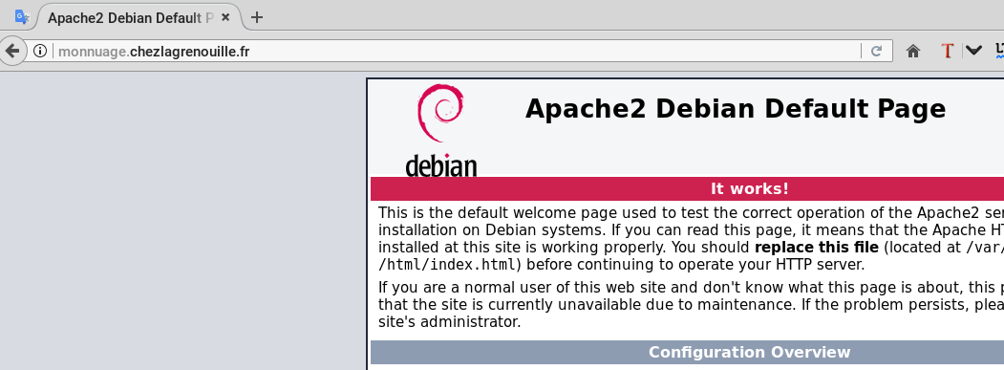The image size is (1004, 370).
Task: Click the "/html/index.html" path text
Action: pos(448,264)
